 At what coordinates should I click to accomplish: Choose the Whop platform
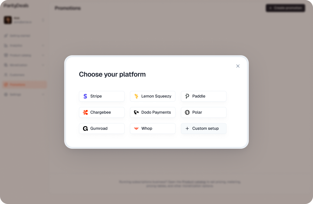pos(152,128)
